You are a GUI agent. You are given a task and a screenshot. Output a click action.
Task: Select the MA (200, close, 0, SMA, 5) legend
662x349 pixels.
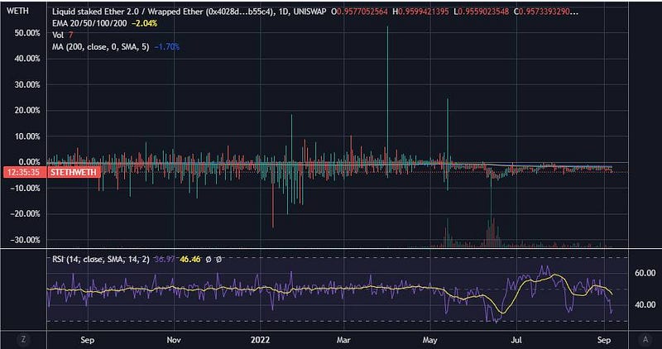tap(100, 47)
